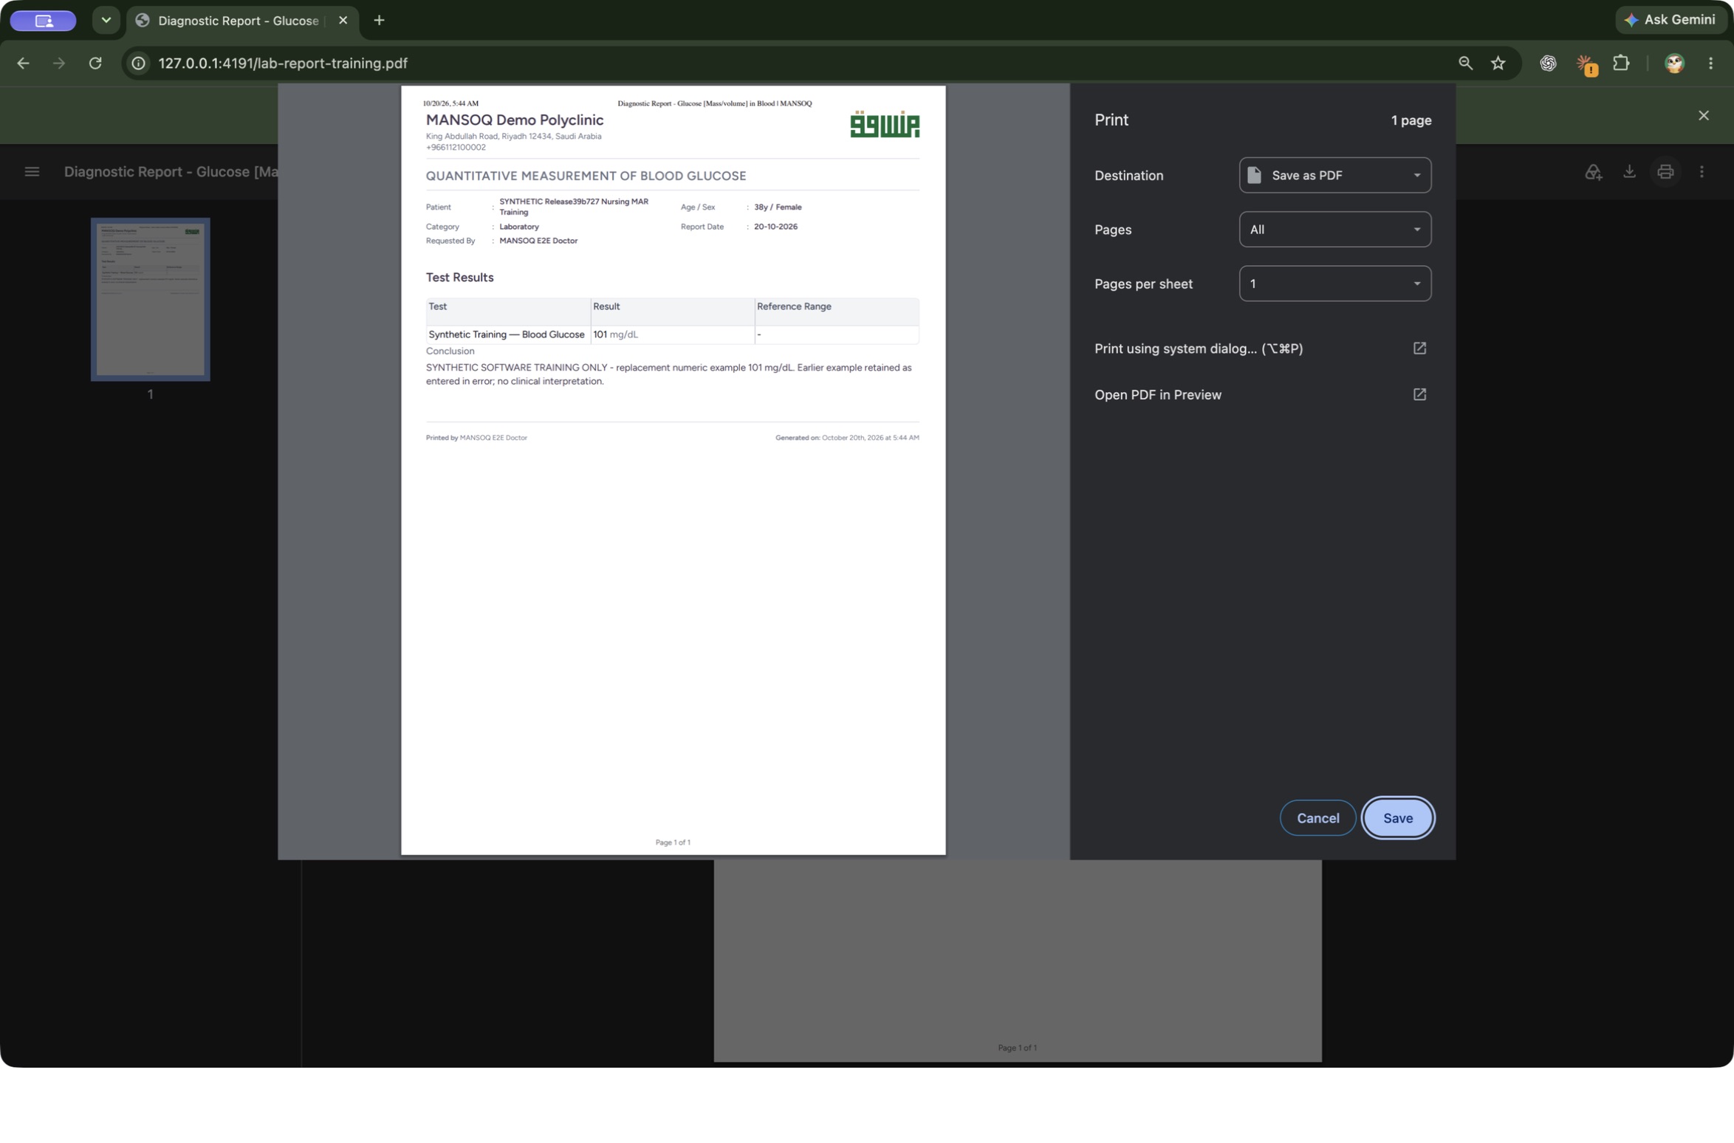1734x1143 pixels.
Task: Open the Destination dropdown Save as PDF
Action: 1334,175
